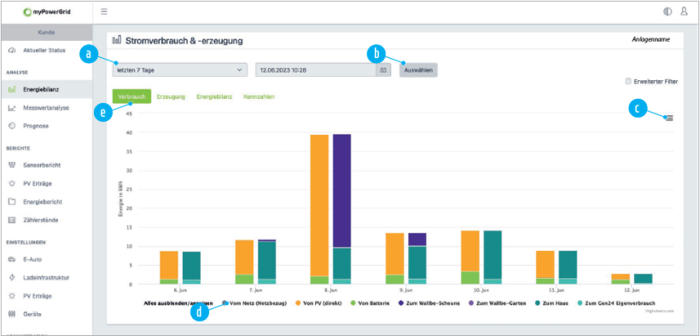Image resolution: width=700 pixels, height=336 pixels.
Task: Enable the Erweiterter Filter checkbox
Action: 628,82
